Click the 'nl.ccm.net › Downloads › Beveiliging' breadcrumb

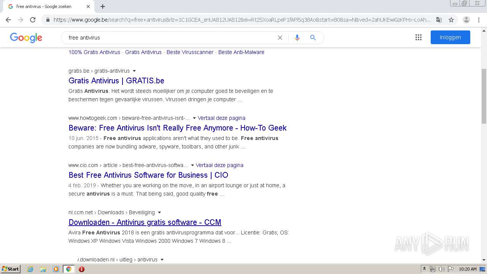point(111,212)
